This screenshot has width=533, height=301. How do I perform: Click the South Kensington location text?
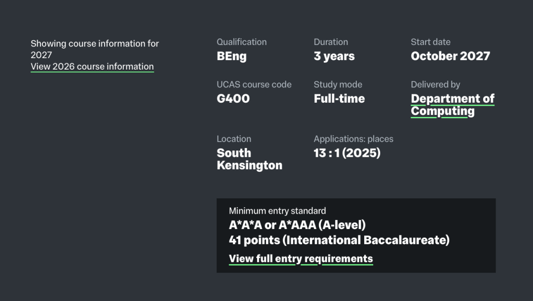[x=249, y=159]
